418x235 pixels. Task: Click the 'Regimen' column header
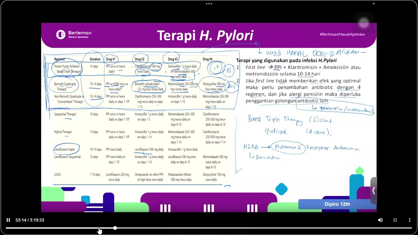point(59,59)
